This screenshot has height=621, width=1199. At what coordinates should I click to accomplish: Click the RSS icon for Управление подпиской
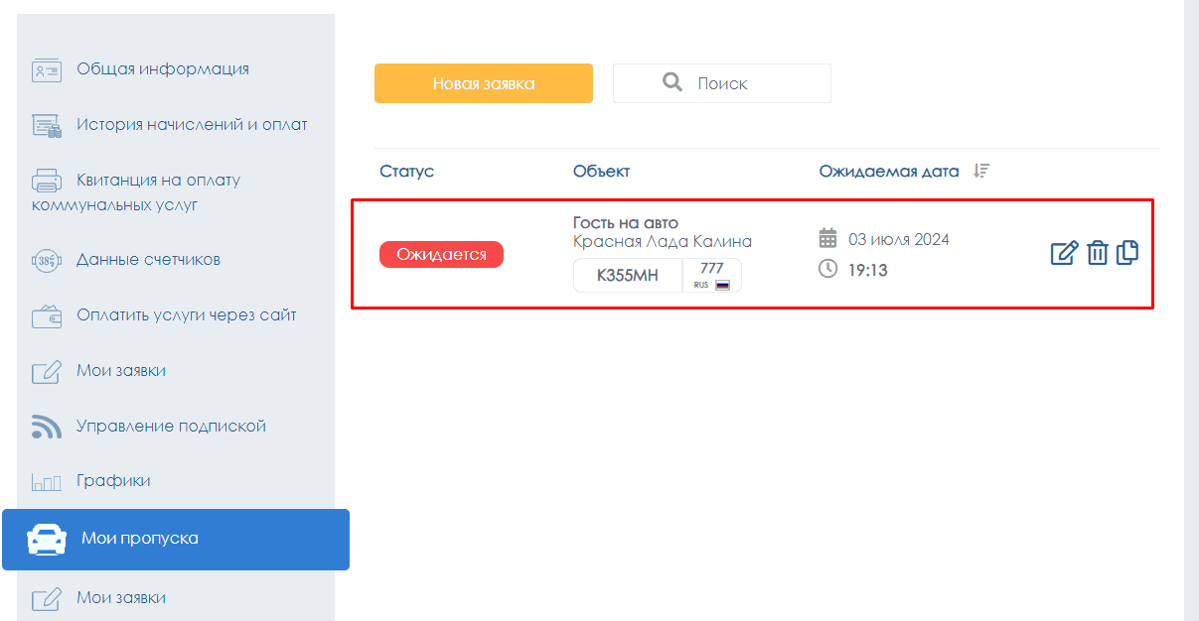[x=47, y=427]
